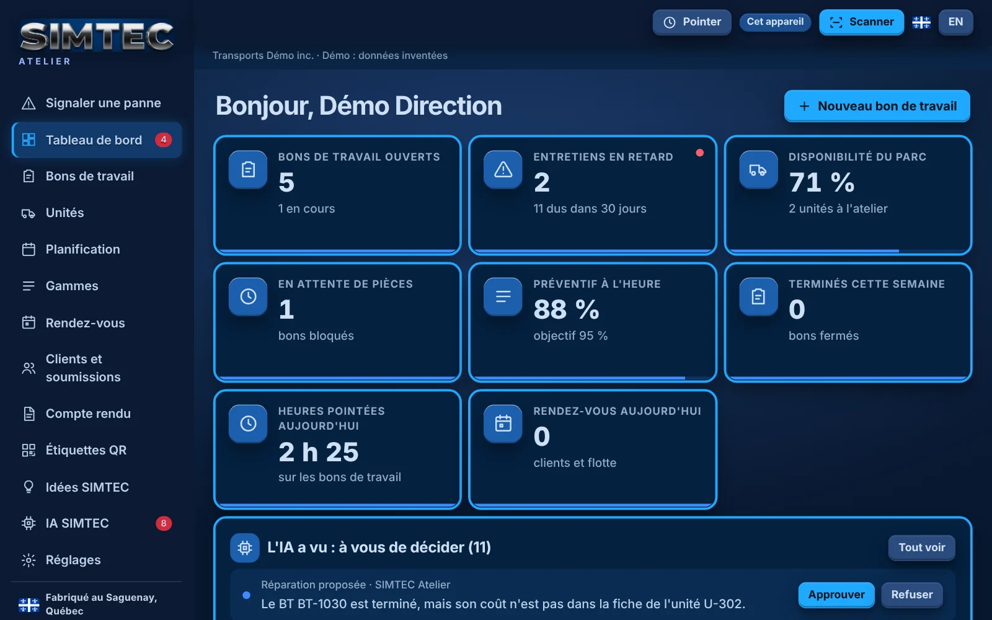The height and width of the screenshot is (620, 992).
Task: Create a Nouveau bon de travail
Action: pos(877,106)
